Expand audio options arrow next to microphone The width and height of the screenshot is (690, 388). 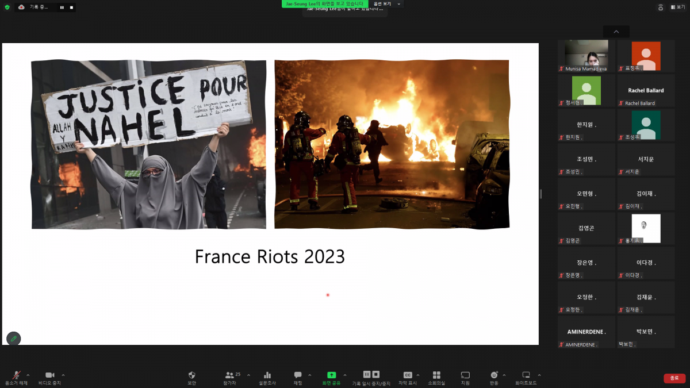click(28, 375)
